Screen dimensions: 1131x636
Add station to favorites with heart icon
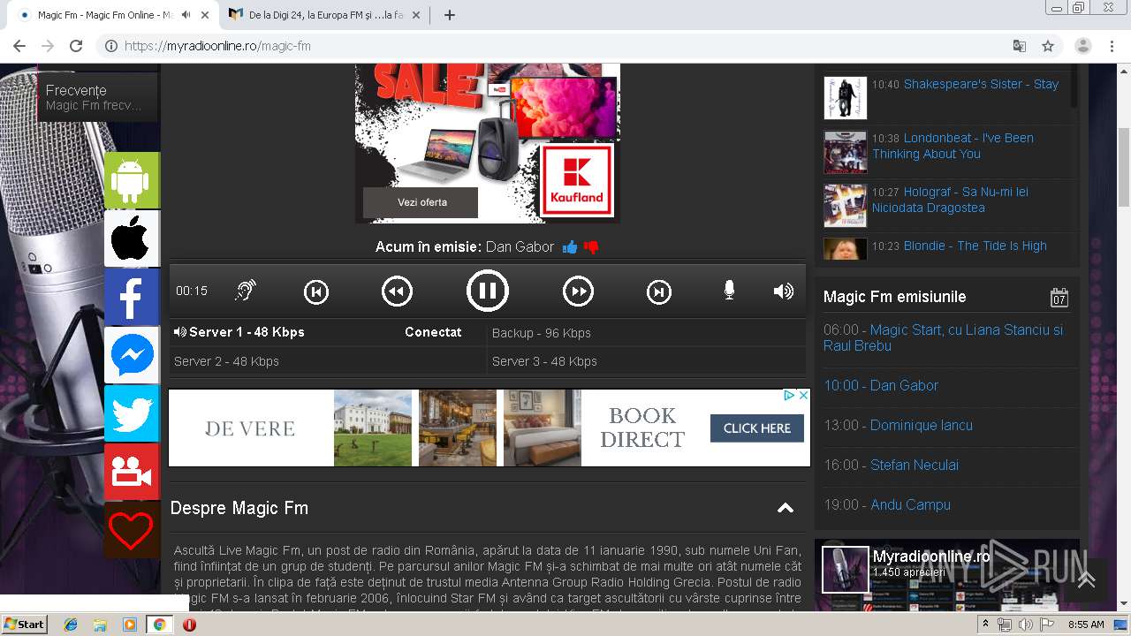point(132,530)
